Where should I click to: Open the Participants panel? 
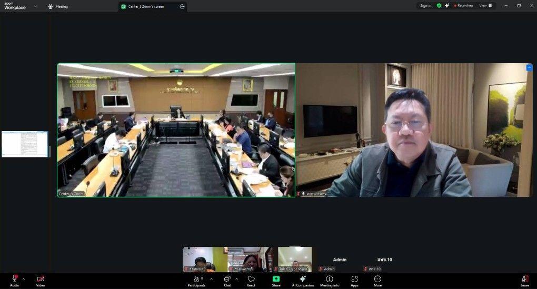point(196,280)
